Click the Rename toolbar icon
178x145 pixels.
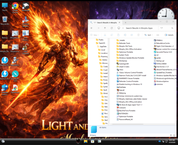click(x=125, y=35)
